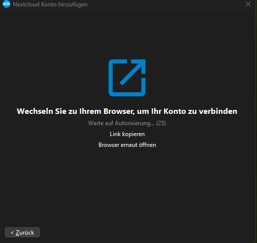Go back with the Zurück button
The image size is (257, 243).
pos(22,232)
